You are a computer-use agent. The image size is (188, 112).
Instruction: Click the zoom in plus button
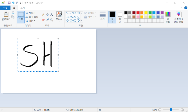click(182, 110)
